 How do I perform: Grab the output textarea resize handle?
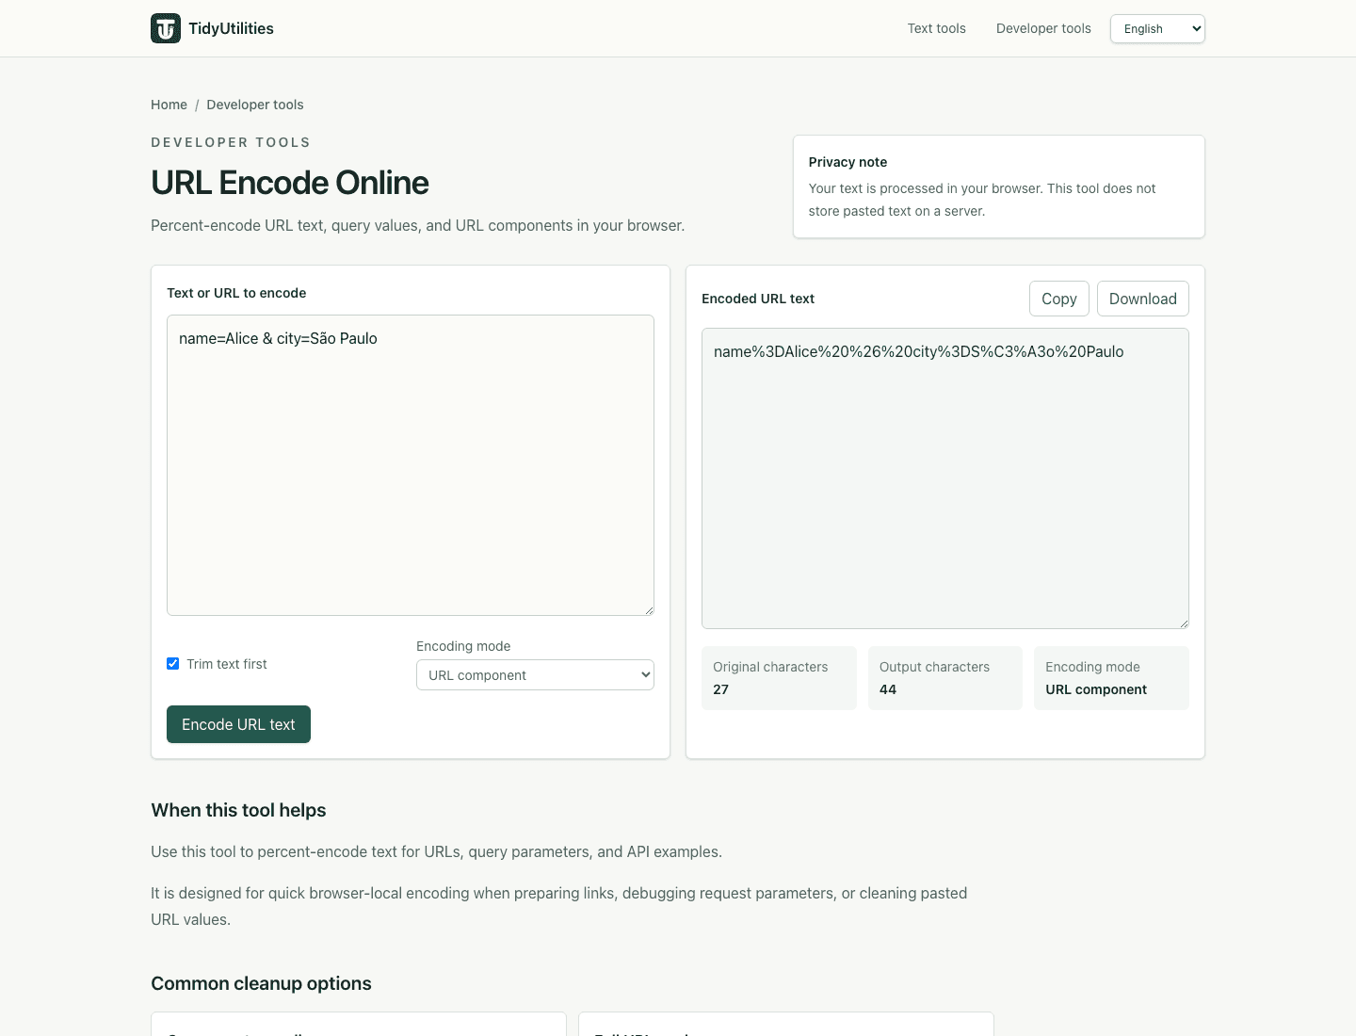tap(1184, 623)
